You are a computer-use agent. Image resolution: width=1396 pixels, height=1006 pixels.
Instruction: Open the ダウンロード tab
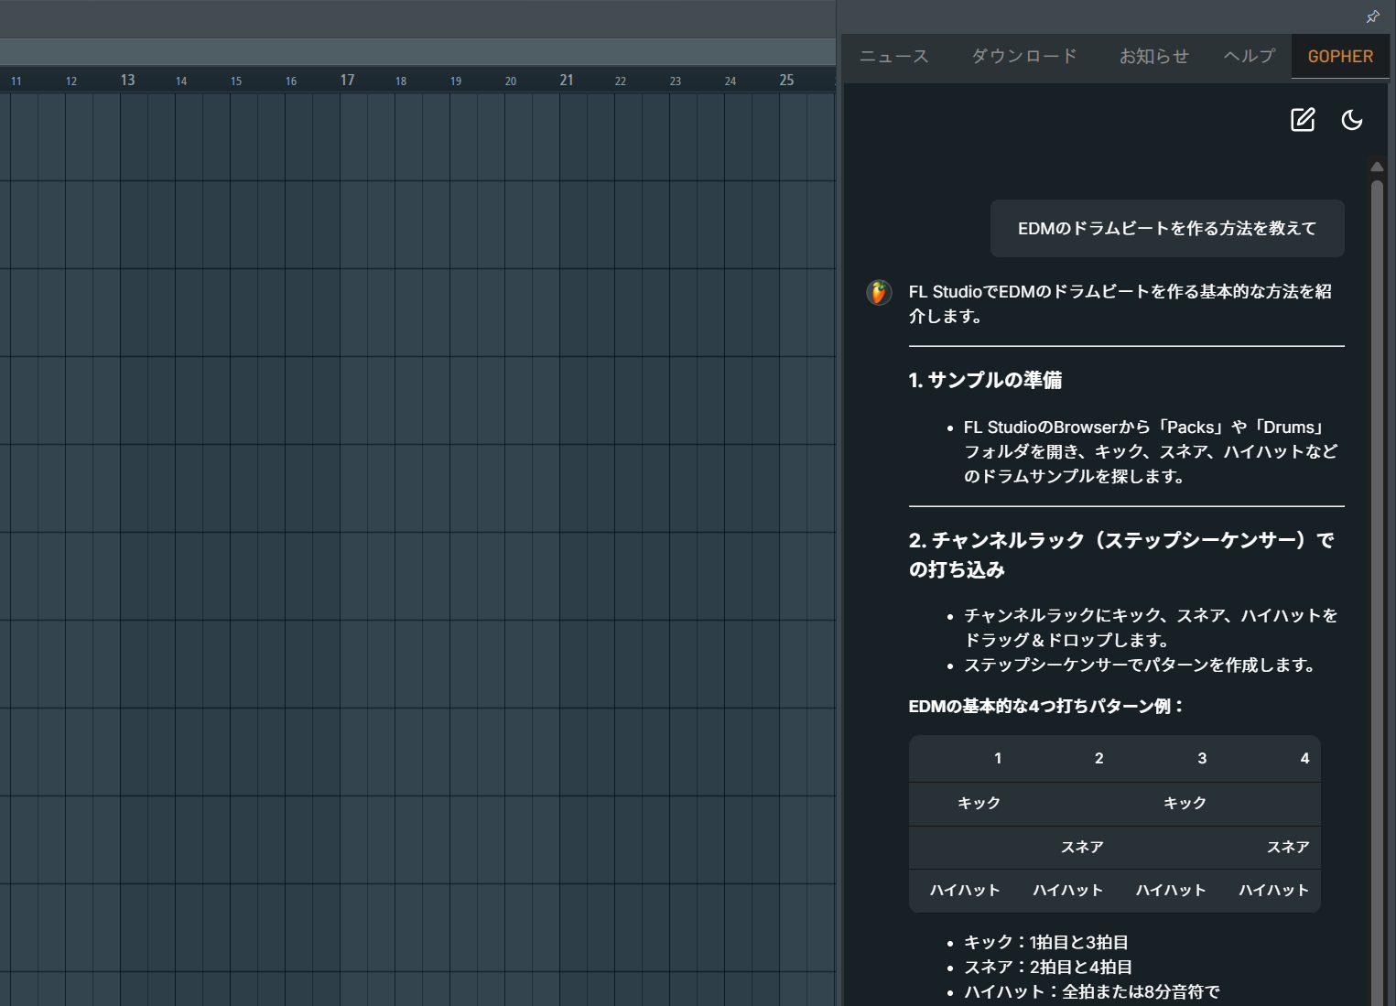(x=1023, y=57)
